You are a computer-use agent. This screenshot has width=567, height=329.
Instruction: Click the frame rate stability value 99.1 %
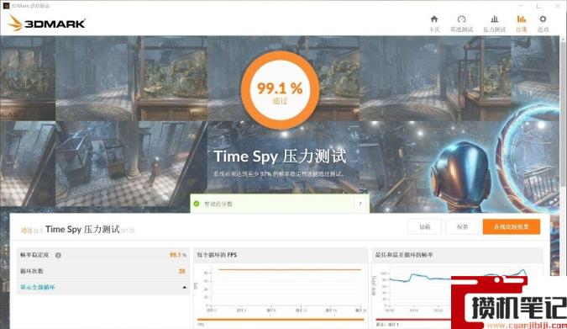[178, 255]
